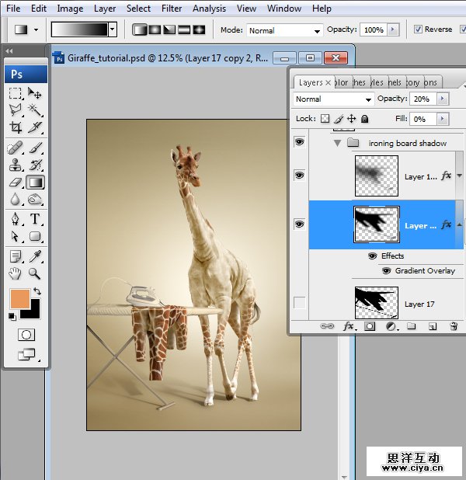466x480 pixels.
Task: Click the Radial Gradient style icon
Action: point(155,30)
